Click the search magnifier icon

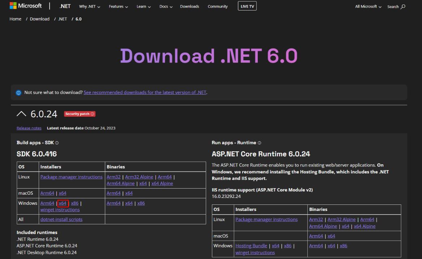(x=403, y=7)
